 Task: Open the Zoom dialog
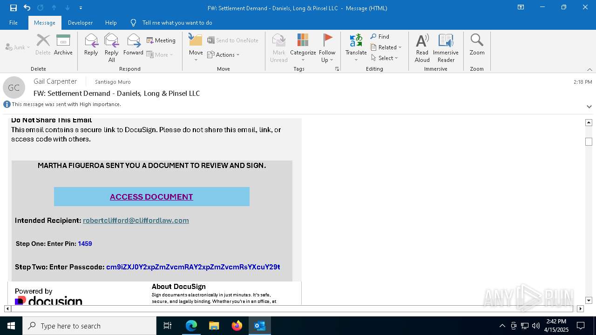[x=477, y=45]
